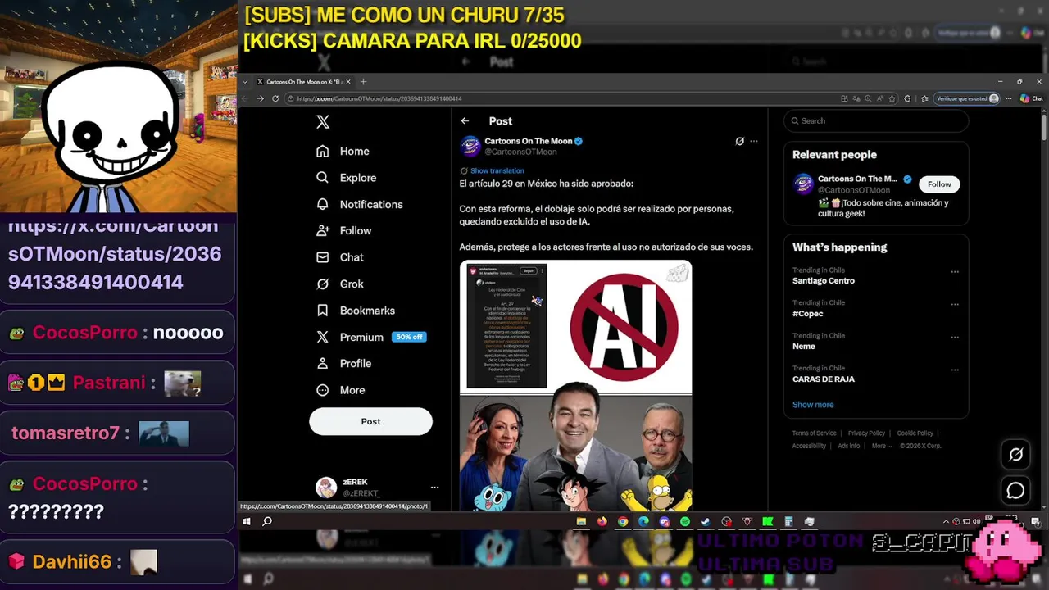The height and width of the screenshot is (590, 1049).
Task: Expand footer More links menu
Action: 882,446
